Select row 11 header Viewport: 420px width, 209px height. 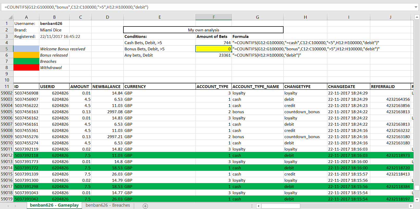(7, 86)
